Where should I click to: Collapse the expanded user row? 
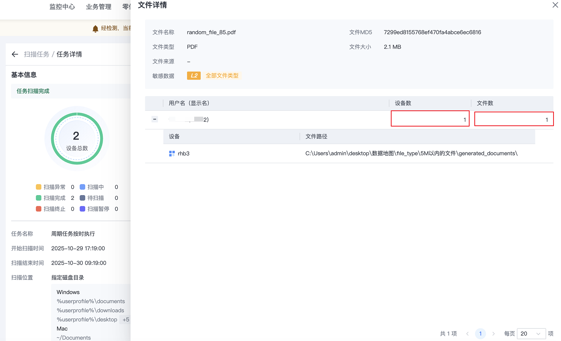click(x=154, y=119)
